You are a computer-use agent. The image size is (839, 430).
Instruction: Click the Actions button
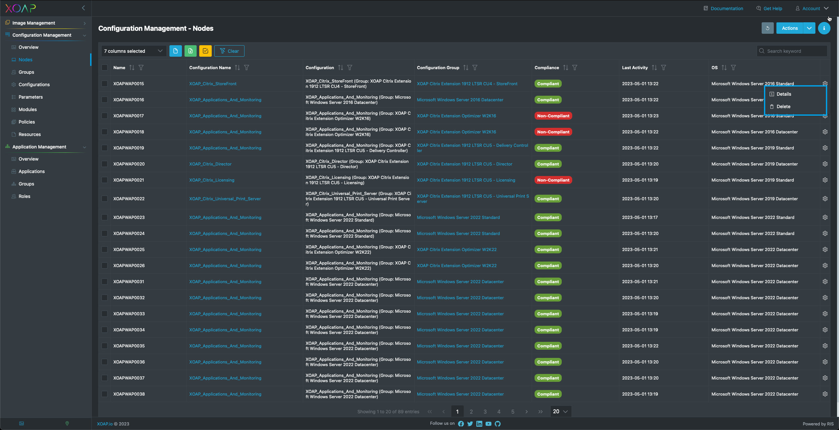coord(790,28)
